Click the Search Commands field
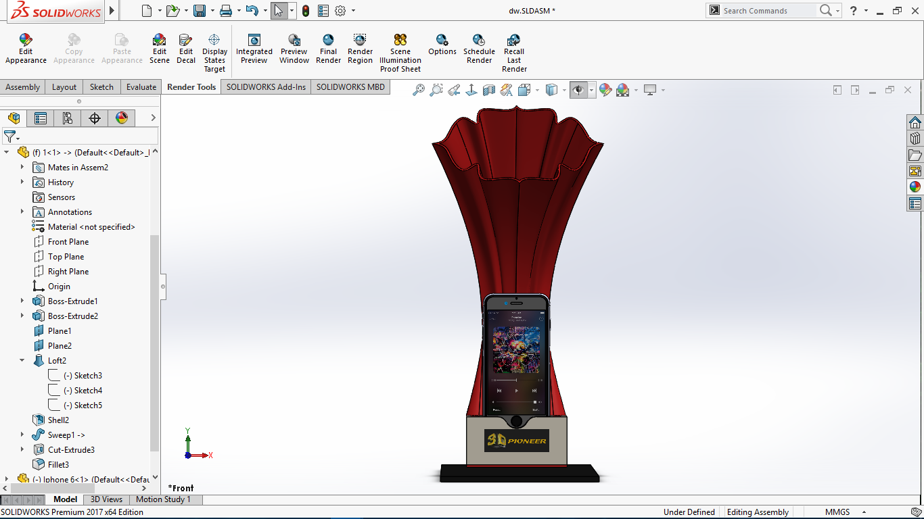The width and height of the screenshot is (924, 519). click(x=768, y=11)
